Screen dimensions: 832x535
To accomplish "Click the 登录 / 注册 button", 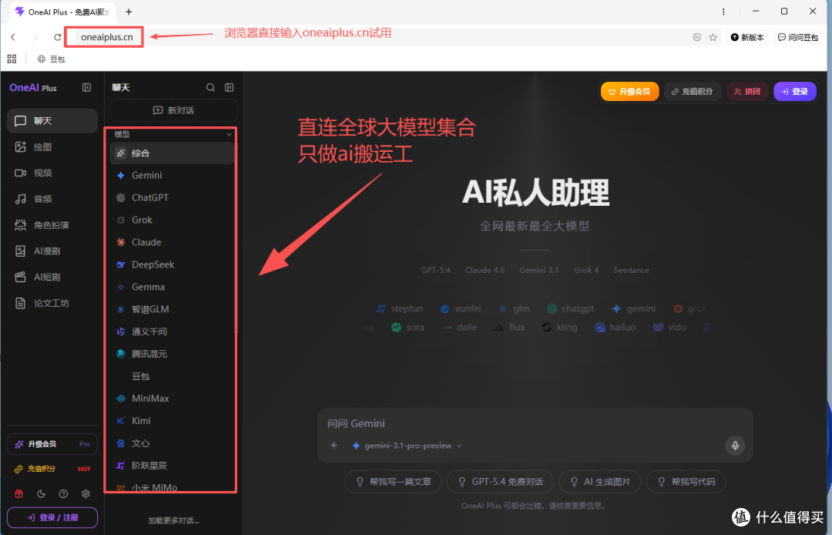I will (52, 517).
